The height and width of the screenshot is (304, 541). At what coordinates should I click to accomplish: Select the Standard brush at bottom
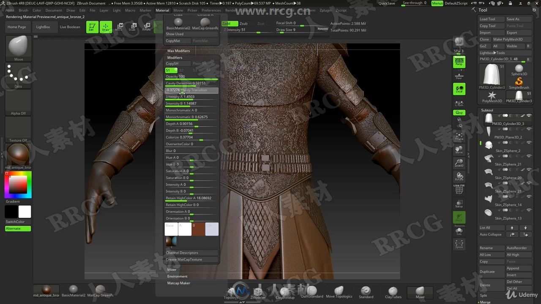[x=366, y=292]
